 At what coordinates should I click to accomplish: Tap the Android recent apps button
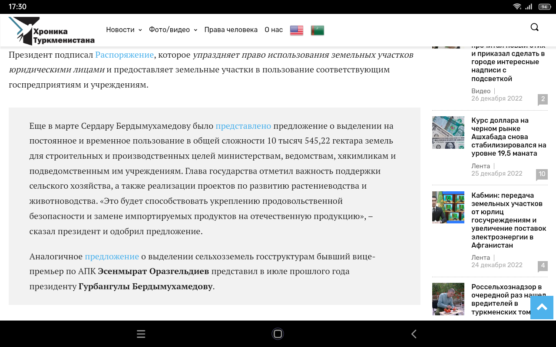click(x=141, y=334)
